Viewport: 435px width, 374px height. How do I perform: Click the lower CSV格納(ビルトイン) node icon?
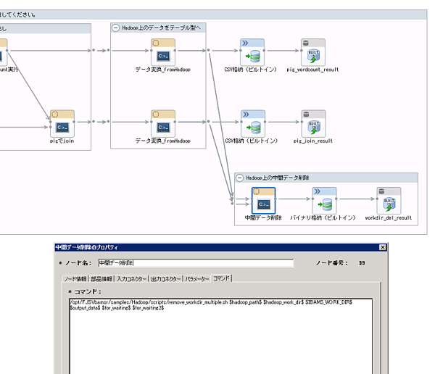pyautogui.click(x=253, y=123)
